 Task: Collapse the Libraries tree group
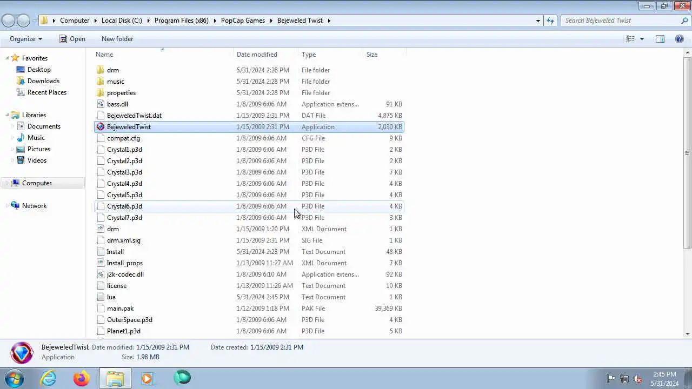[7, 115]
